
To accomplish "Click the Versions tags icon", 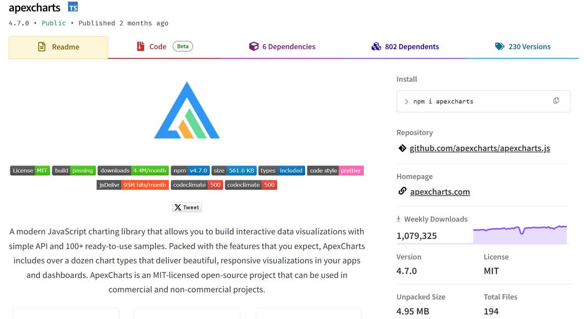I will [499, 46].
